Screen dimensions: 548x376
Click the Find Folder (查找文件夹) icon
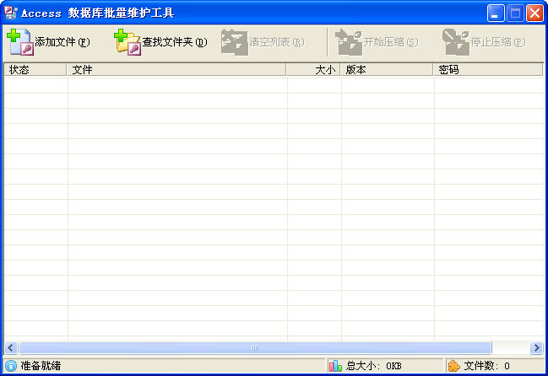point(128,41)
